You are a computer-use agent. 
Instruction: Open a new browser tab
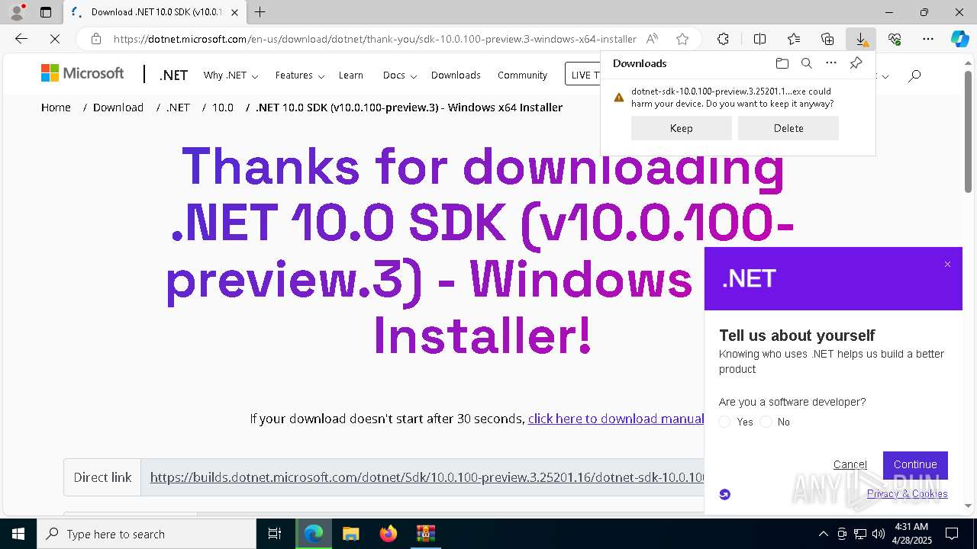(260, 12)
